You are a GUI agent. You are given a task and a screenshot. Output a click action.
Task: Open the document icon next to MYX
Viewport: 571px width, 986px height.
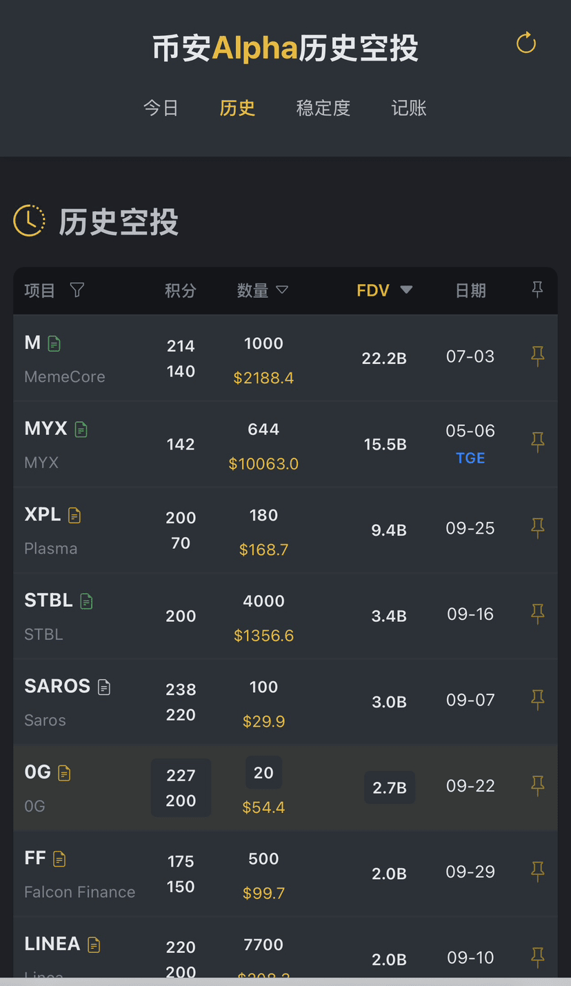coord(81,430)
